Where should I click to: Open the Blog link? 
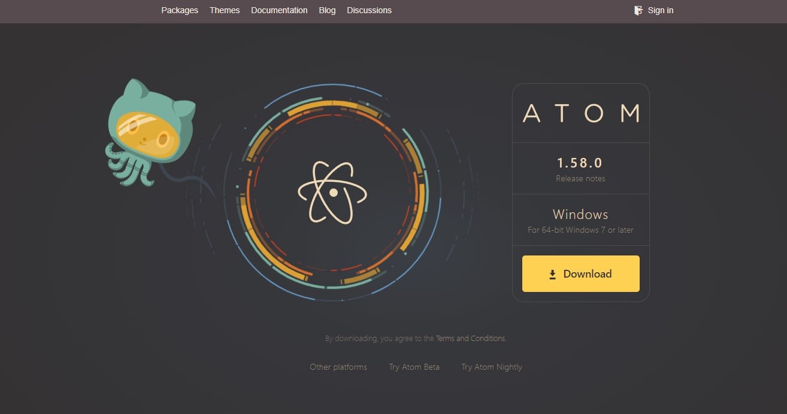coord(327,10)
